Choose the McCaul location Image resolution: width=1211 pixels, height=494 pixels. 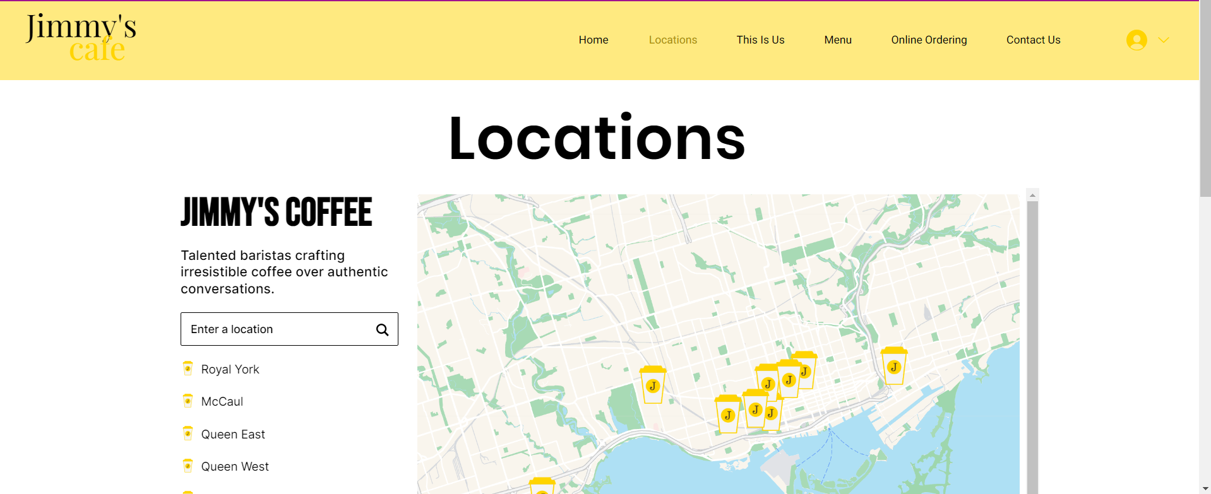(222, 401)
